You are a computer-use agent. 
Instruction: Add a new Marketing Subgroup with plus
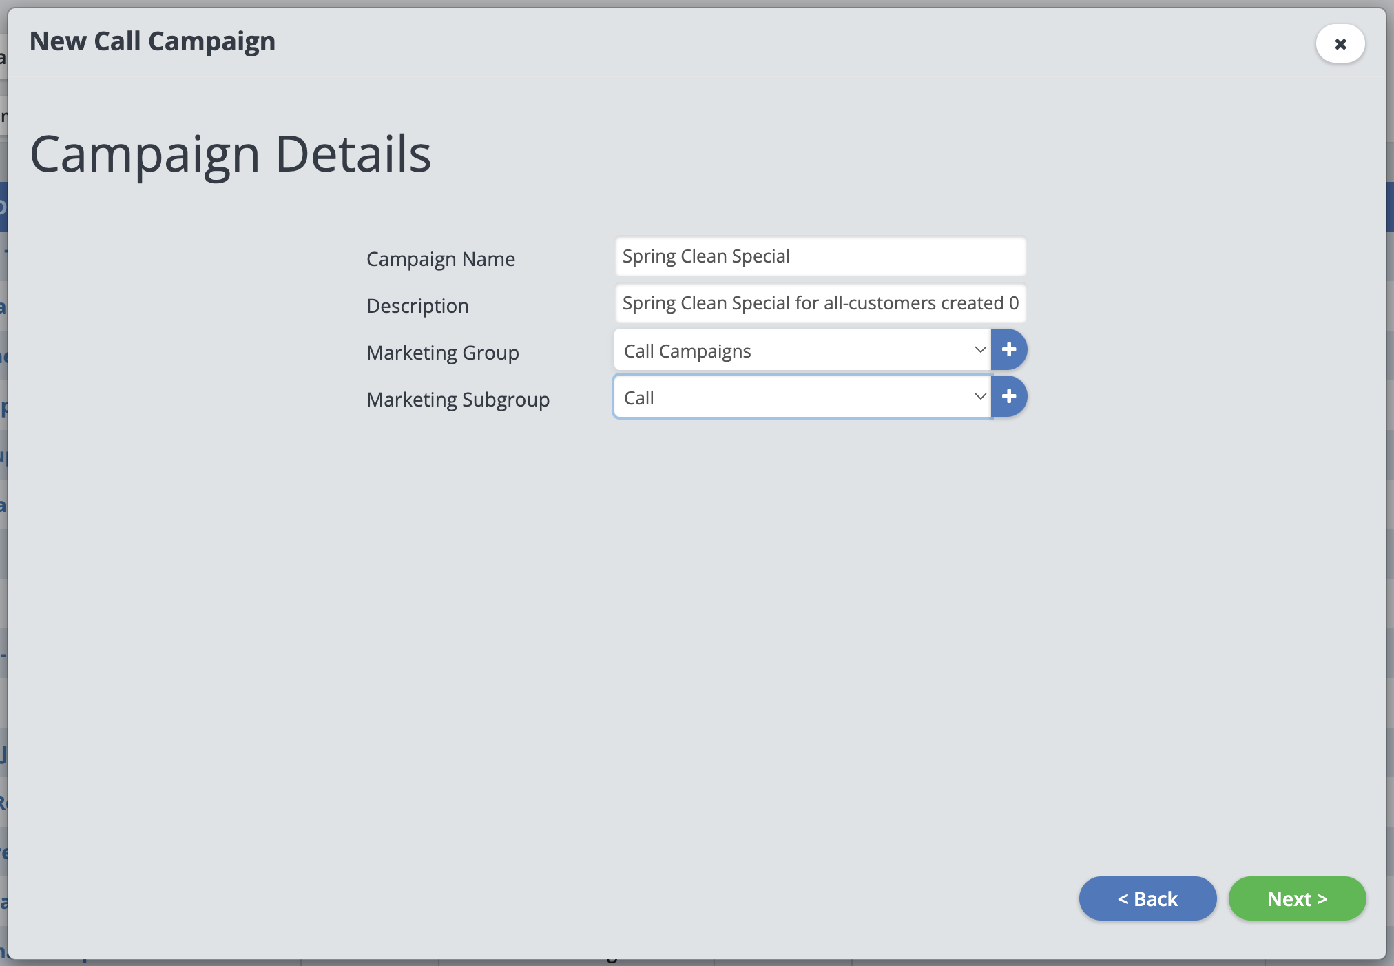[1009, 397]
